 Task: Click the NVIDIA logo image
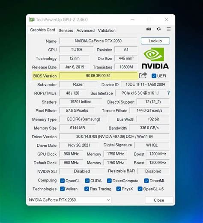pos(155,58)
